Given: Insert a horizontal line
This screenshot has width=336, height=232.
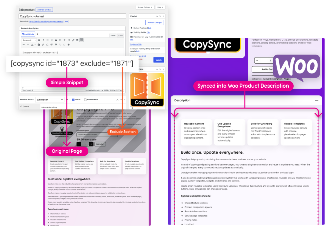Looking at the screenshot, I should [28, 45].
